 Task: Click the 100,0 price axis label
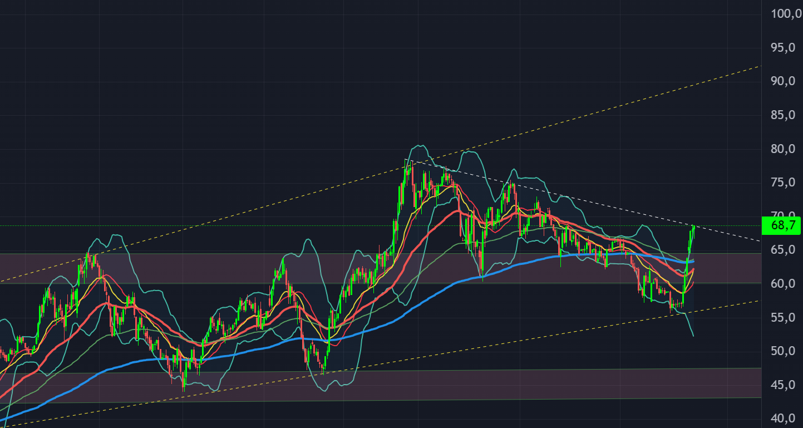click(x=786, y=13)
